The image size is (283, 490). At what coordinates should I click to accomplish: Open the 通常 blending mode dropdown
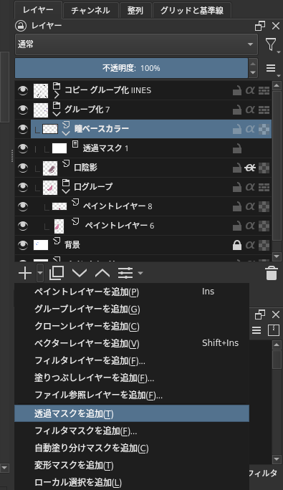[136, 44]
